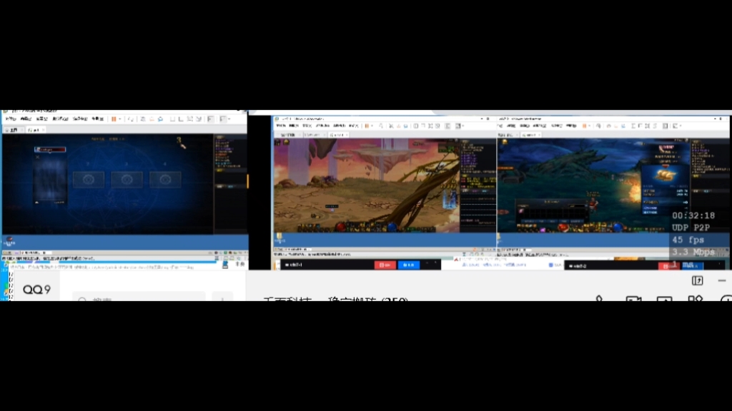Open snapshot manager in the left VMware window
732x411 pixels.
(x=160, y=119)
